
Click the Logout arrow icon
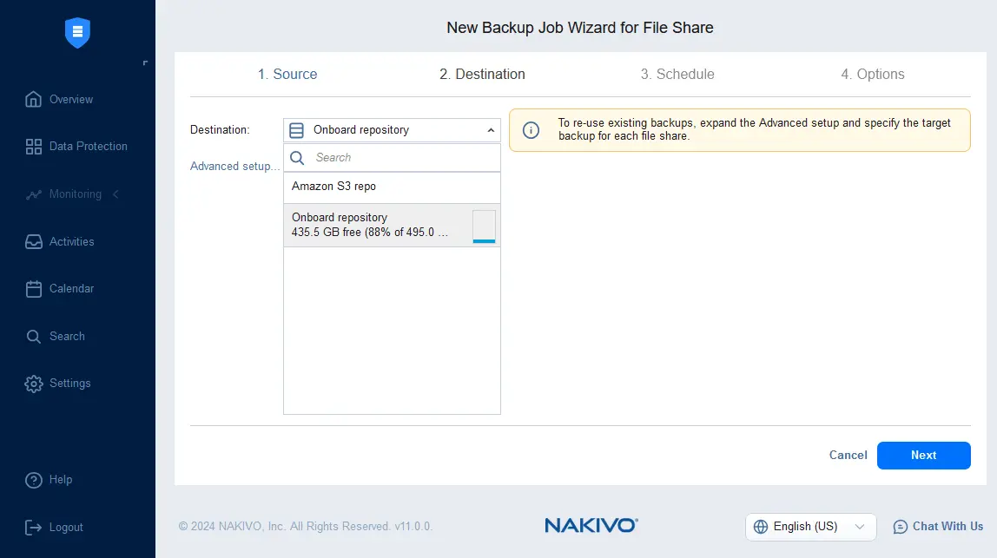pos(33,528)
